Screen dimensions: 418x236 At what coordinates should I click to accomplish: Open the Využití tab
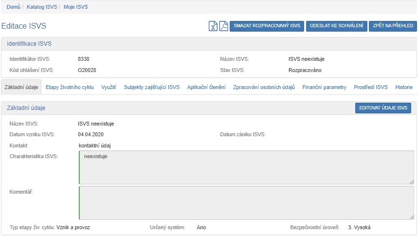[x=109, y=88]
